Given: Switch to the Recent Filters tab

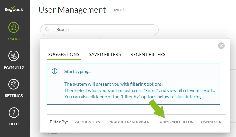Looking at the screenshot, I should coord(148,54).
